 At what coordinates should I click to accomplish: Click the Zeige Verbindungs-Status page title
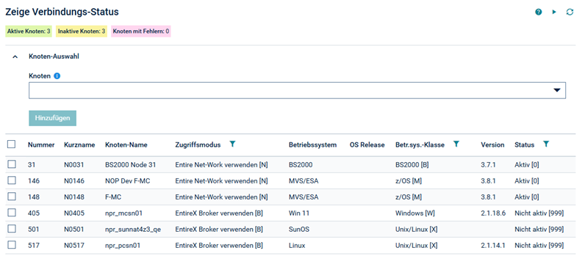[62, 12]
